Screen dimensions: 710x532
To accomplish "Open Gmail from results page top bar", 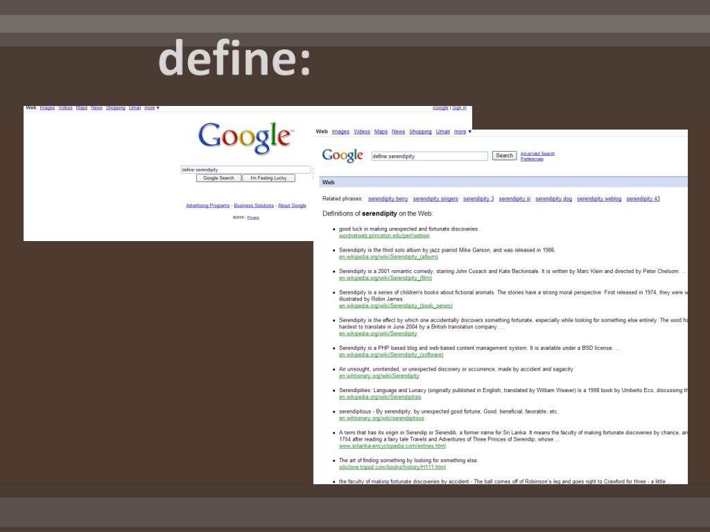I will click(x=443, y=132).
